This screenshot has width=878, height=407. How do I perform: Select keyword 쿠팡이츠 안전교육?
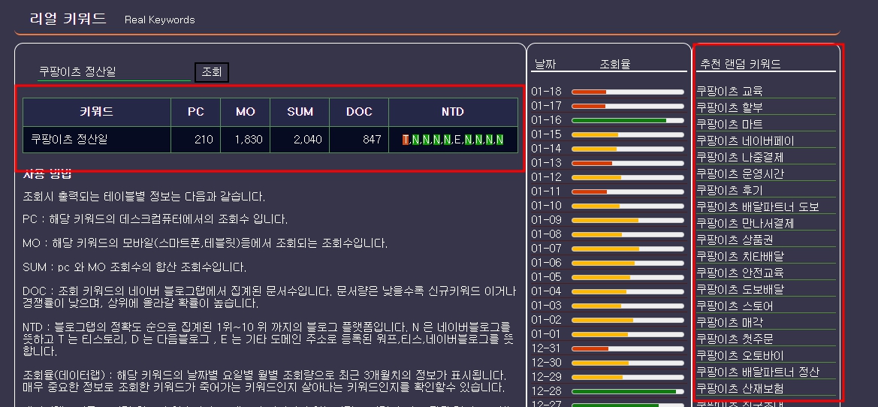pos(740,273)
